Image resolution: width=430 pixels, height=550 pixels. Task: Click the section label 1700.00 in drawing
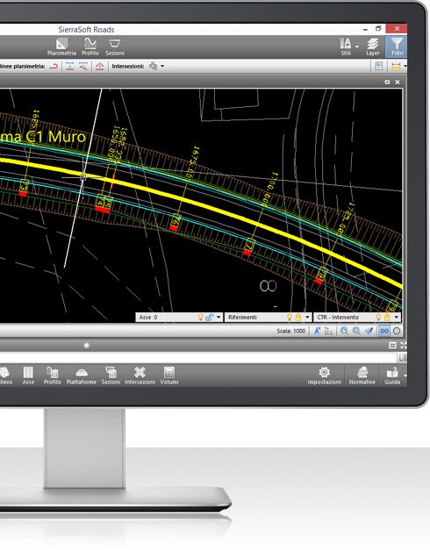269,189
